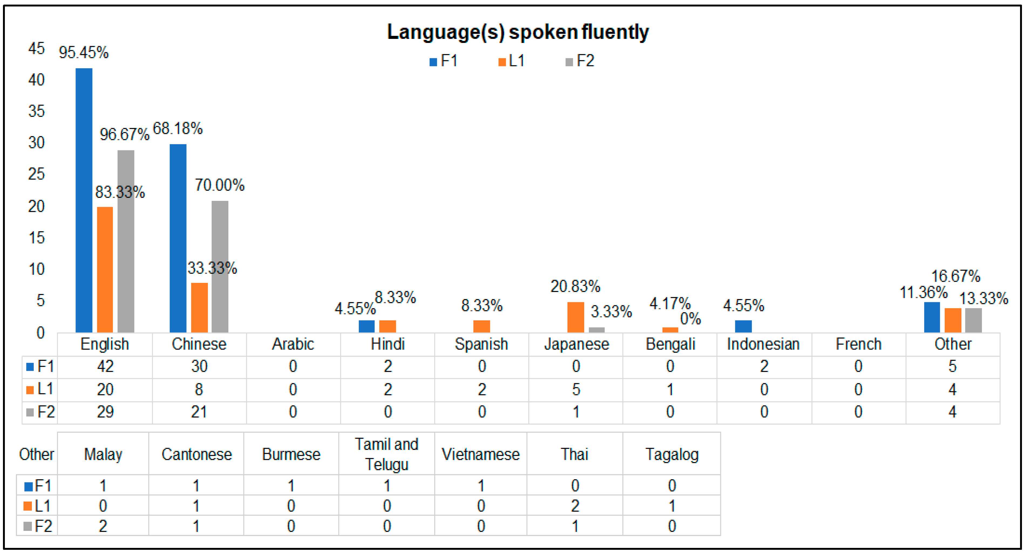Click the tall blue English F1 bar
This screenshot has width=1026, height=556.
[x=84, y=199]
